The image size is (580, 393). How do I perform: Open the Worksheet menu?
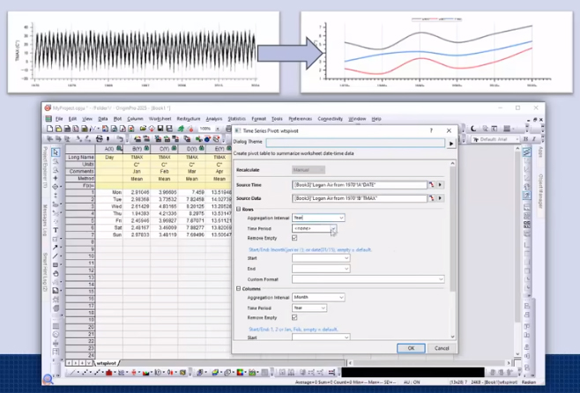(x=160, y=118)
